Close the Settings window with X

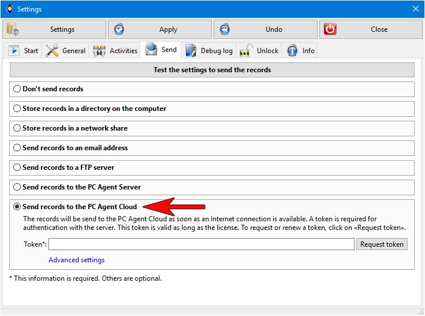click(416, 9)
